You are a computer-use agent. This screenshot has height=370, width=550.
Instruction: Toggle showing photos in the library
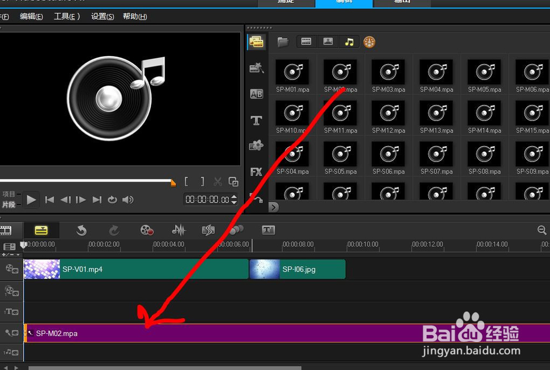(x=328, y=42)
